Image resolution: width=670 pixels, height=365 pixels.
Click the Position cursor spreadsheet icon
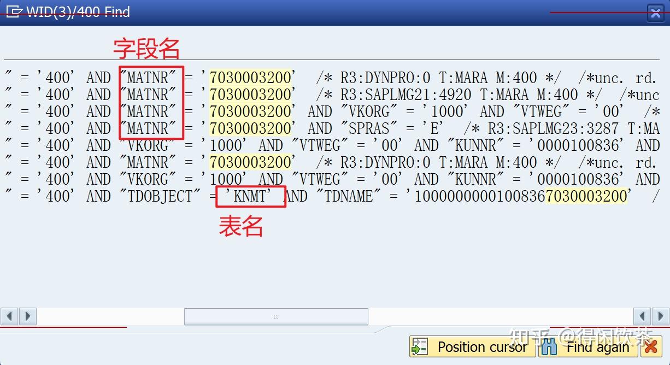coord(420,346)
